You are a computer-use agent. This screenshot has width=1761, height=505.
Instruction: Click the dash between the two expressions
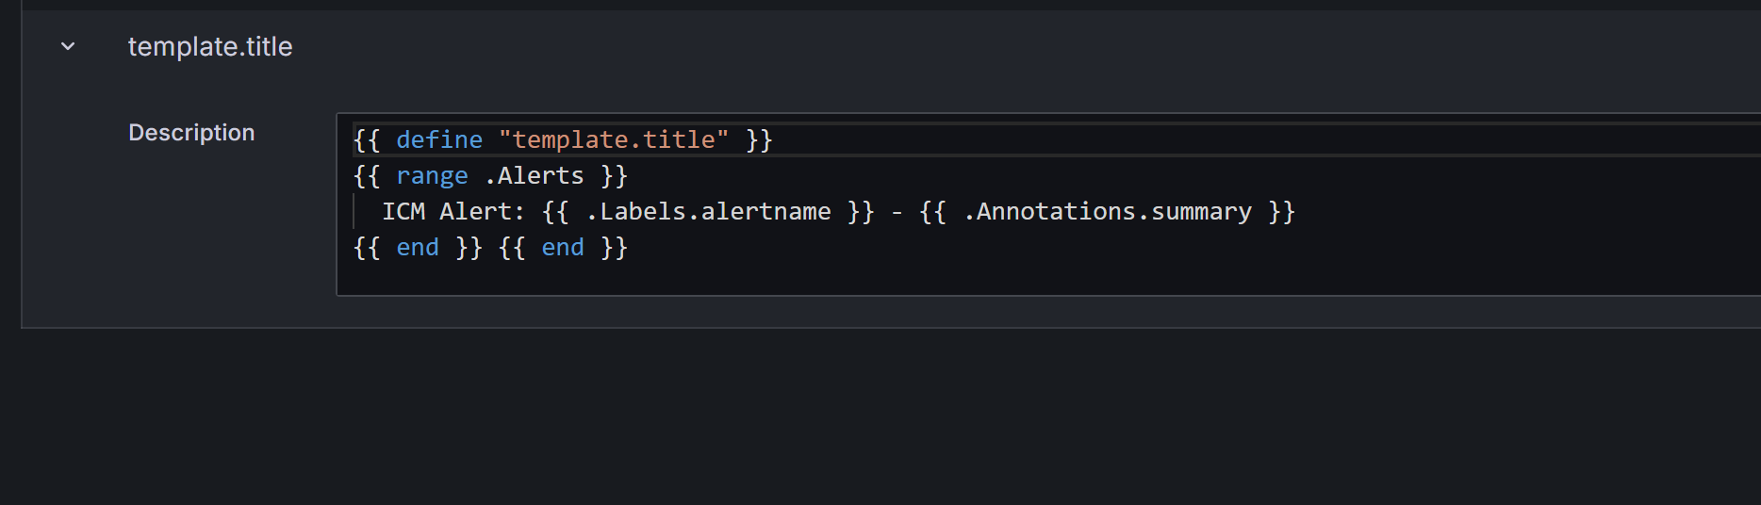(897, 212)
